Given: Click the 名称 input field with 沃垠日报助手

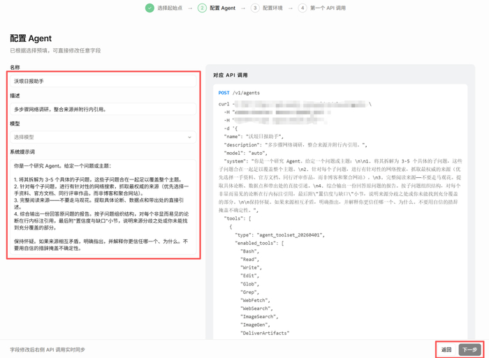Looking at the screenshot, I should pos(103,81).
